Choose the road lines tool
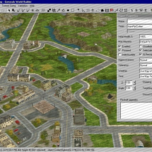 [x=88, y=10]
